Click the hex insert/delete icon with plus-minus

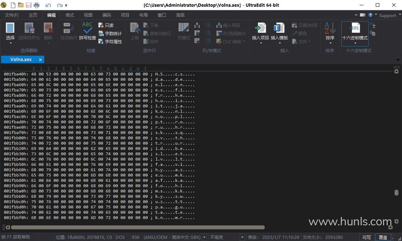[x=373, y=25]
